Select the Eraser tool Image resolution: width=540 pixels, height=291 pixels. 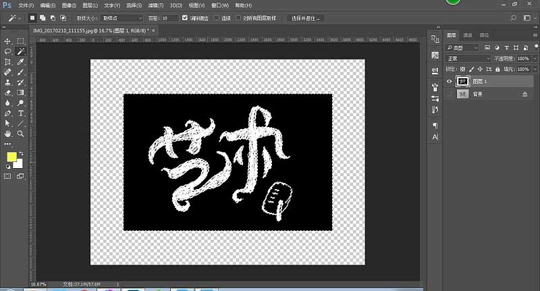coord(7,92)
